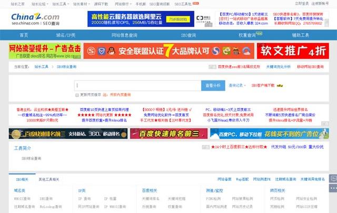This screenshot has height=213, width=337.
Task: Open SEO查询 in the navigation bar
Action: 189,35
